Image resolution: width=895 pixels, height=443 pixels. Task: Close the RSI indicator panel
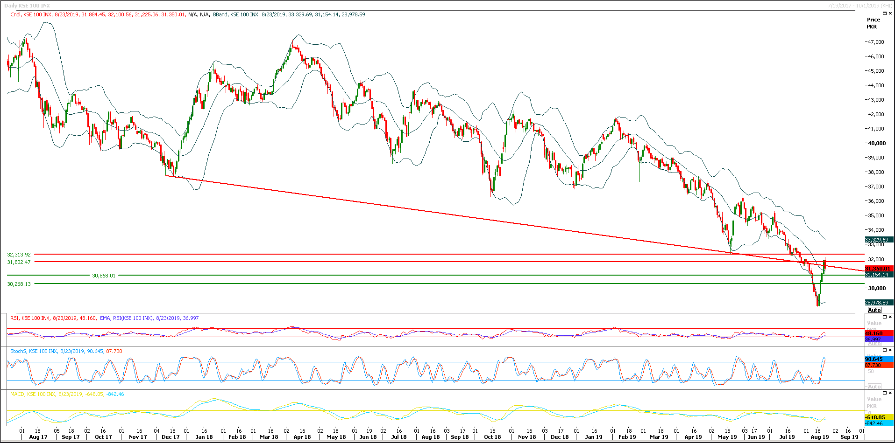pos(890,317)
